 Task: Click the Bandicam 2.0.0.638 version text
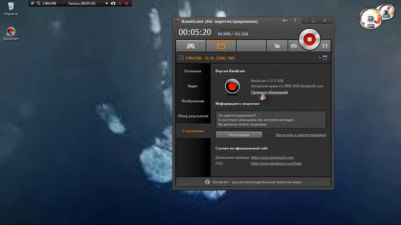coord(267,81)
